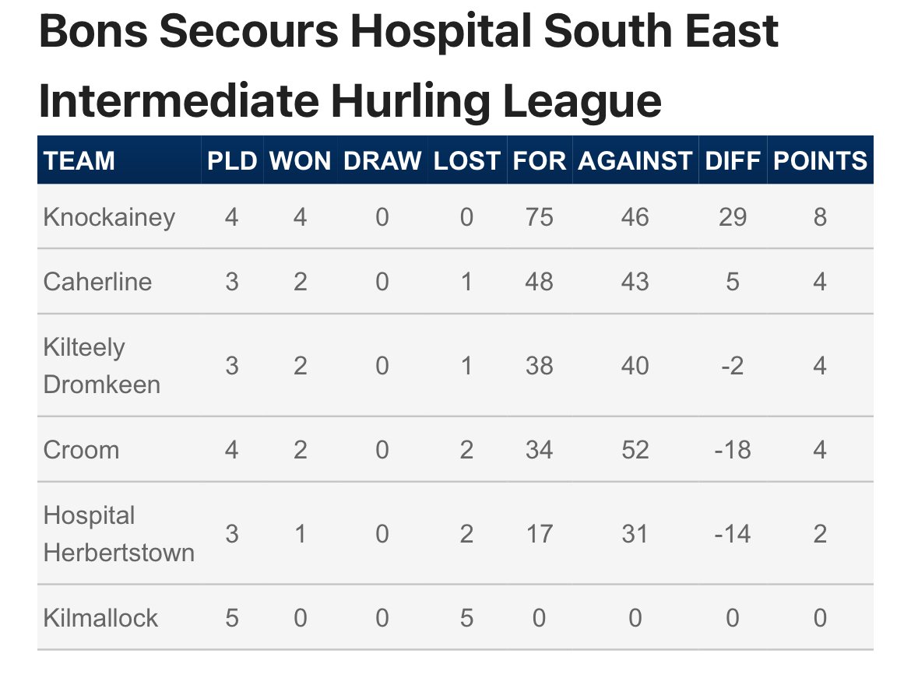This screenshot has width=911, height=678.
Task: Click the DRAW column header
Action: pos(382,160)
